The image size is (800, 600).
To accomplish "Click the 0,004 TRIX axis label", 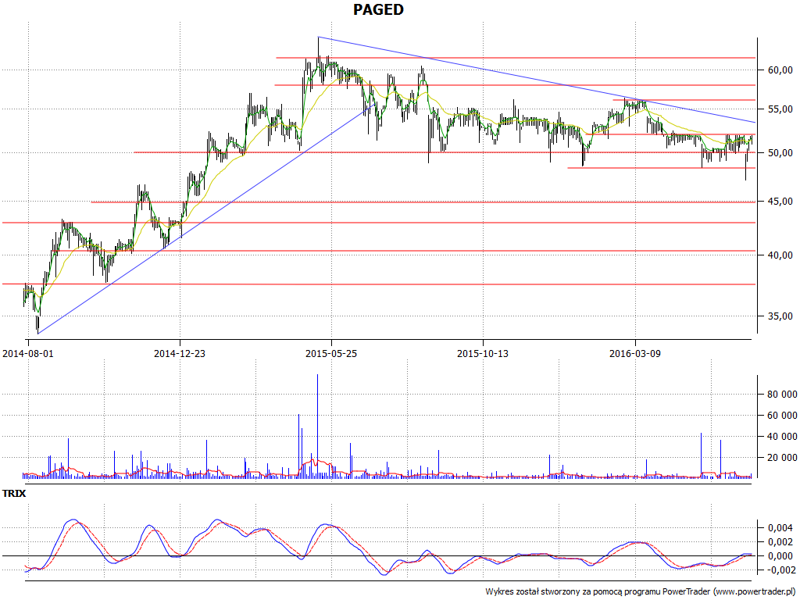I will [x=780, y=527].
